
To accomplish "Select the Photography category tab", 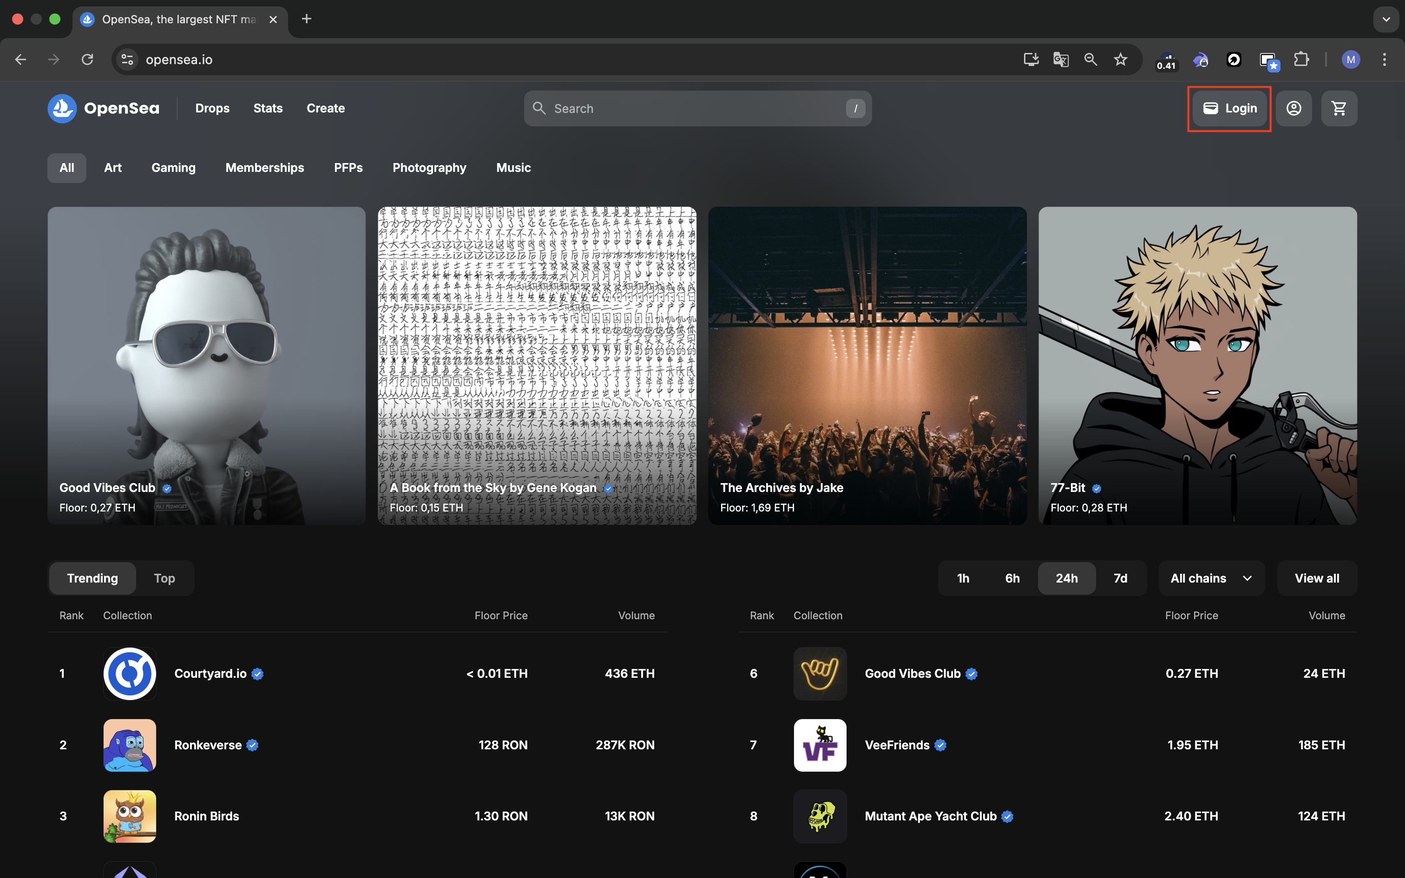I will tap(429, 168).
